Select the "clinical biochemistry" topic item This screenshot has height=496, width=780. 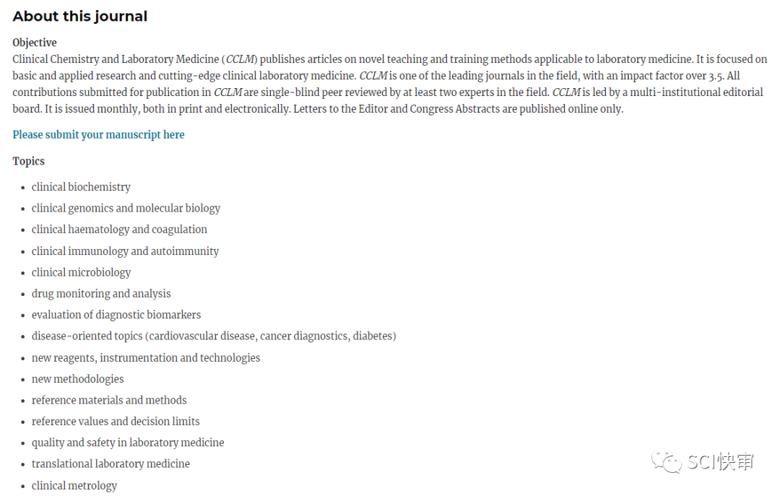(x=81, y=187)
